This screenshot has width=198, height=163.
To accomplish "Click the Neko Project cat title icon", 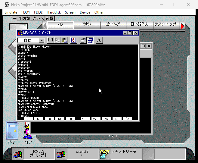I will (7, 5).
